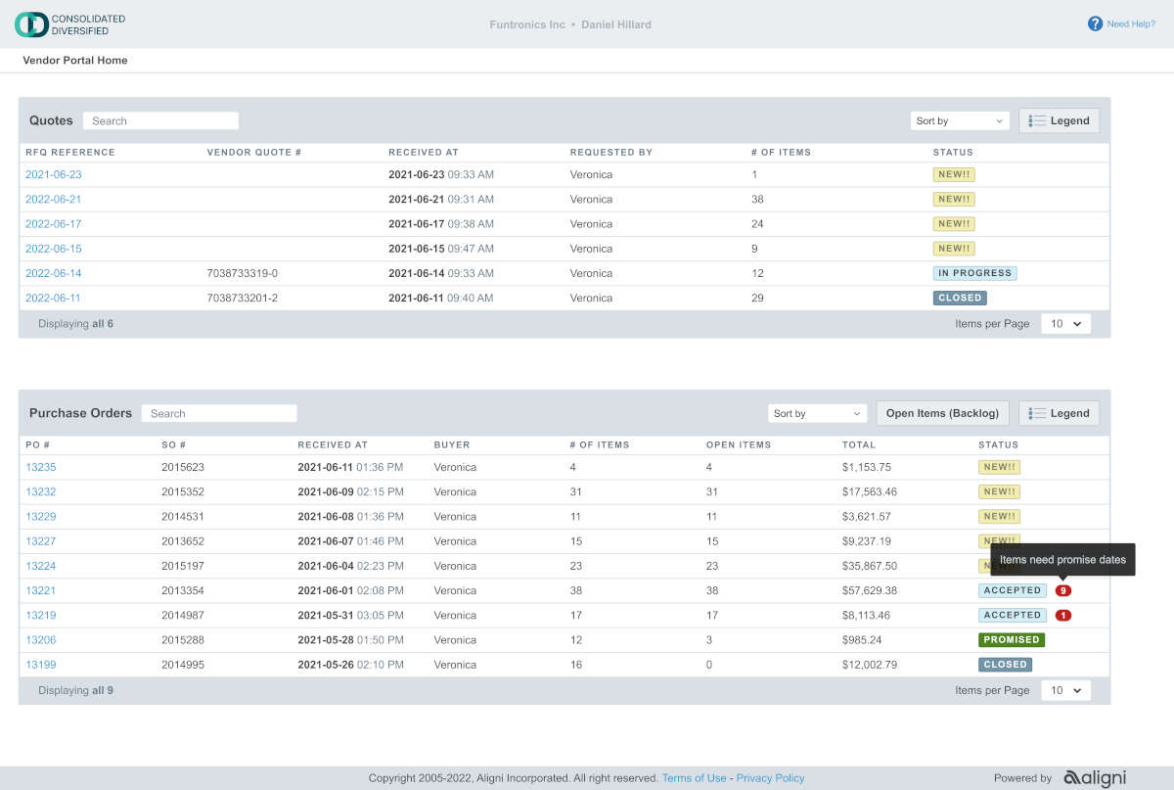Open purchase order 13206
The image size is (1174, 790).
coord(41,640)
